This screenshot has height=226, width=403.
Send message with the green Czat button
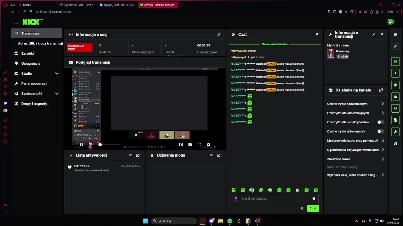[x=313, y=208]
